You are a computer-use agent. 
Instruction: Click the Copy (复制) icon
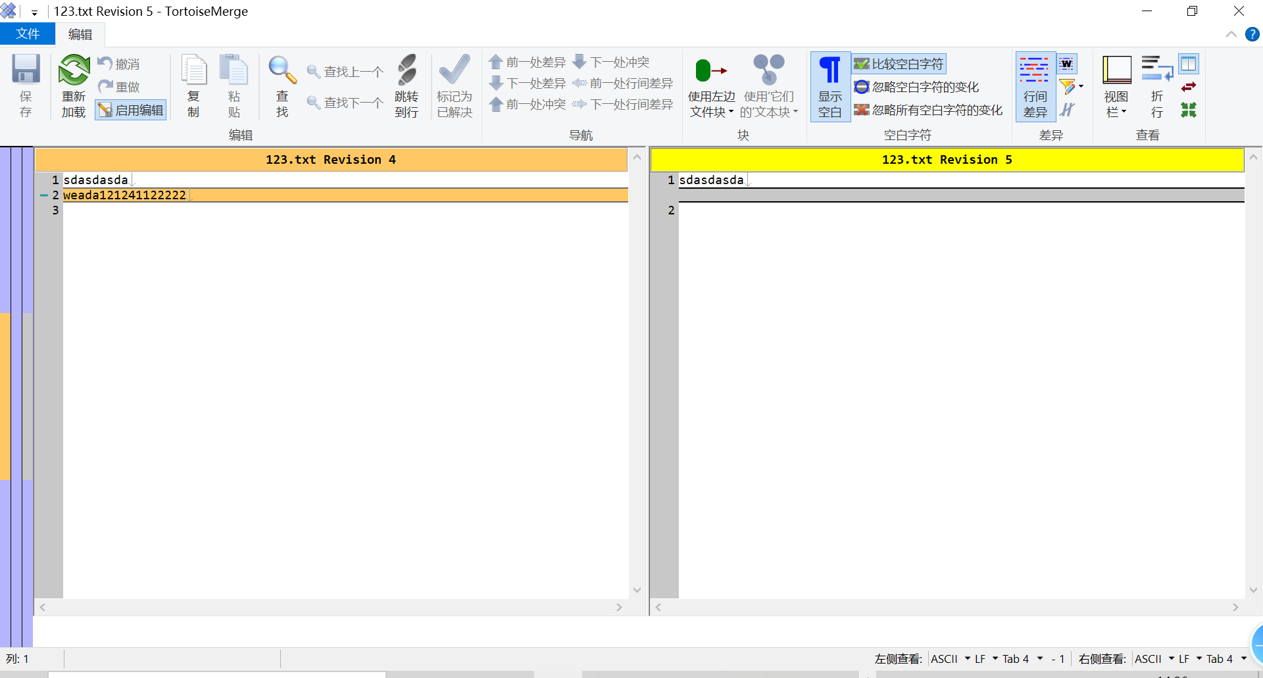click(x=193, y=70)
